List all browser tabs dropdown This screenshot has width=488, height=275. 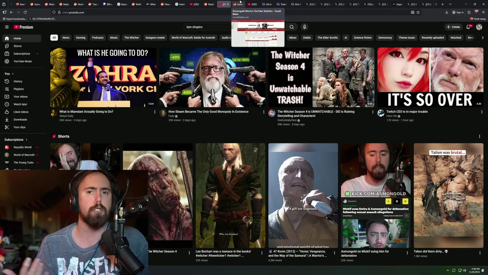point(450,4)
